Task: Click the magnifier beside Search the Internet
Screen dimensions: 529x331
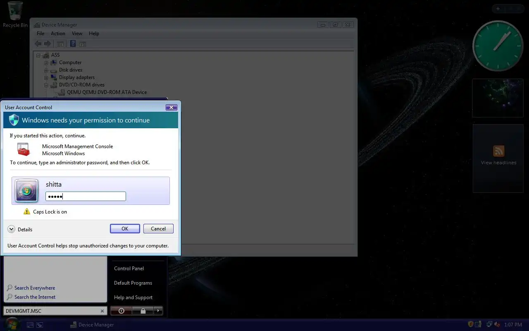Action: pos(10,297)
